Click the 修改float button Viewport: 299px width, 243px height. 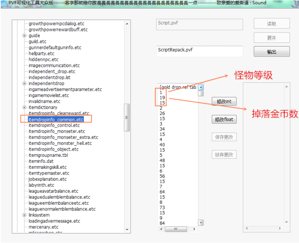click(x=224, y=119)
